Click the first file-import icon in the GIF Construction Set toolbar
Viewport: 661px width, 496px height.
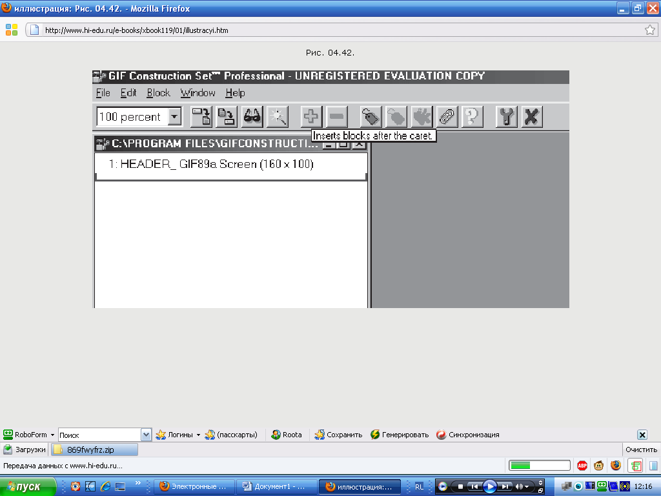click(x=201, y=116)
